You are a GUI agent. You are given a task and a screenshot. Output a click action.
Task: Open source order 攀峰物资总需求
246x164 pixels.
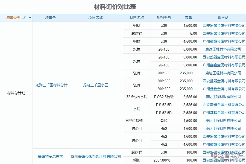coord(50,156)
